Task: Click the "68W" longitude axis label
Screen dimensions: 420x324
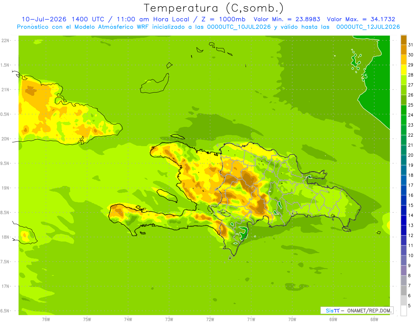Action: coord(374,319)
